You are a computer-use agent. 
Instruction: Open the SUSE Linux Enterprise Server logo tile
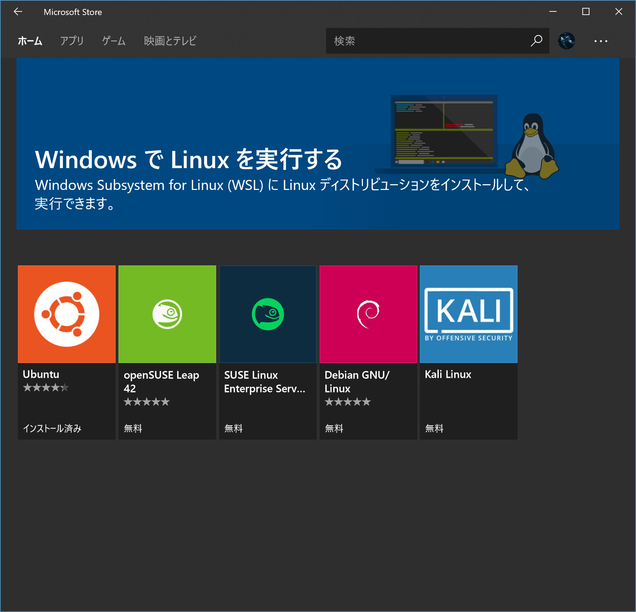pyautogui.click(x=268, y=314)
